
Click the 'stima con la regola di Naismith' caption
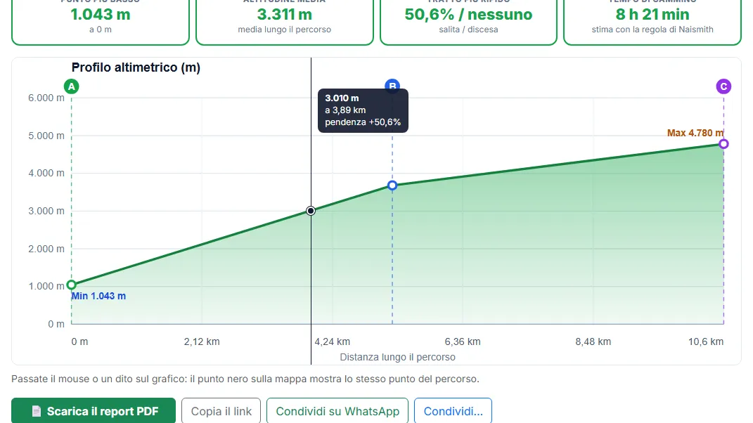[x=652, y=30]
